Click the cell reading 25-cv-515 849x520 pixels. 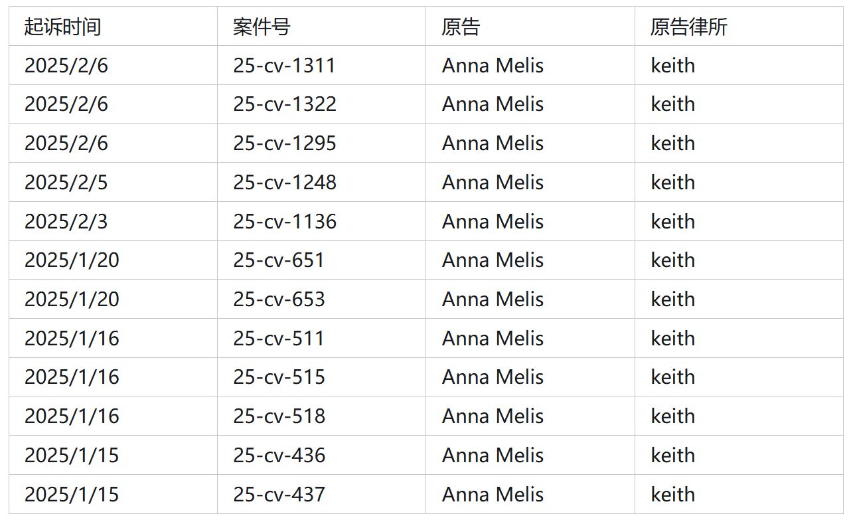278,377
